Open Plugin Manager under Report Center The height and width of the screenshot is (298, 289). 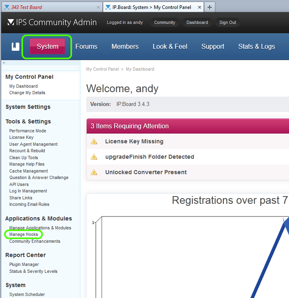click(24, 265)
